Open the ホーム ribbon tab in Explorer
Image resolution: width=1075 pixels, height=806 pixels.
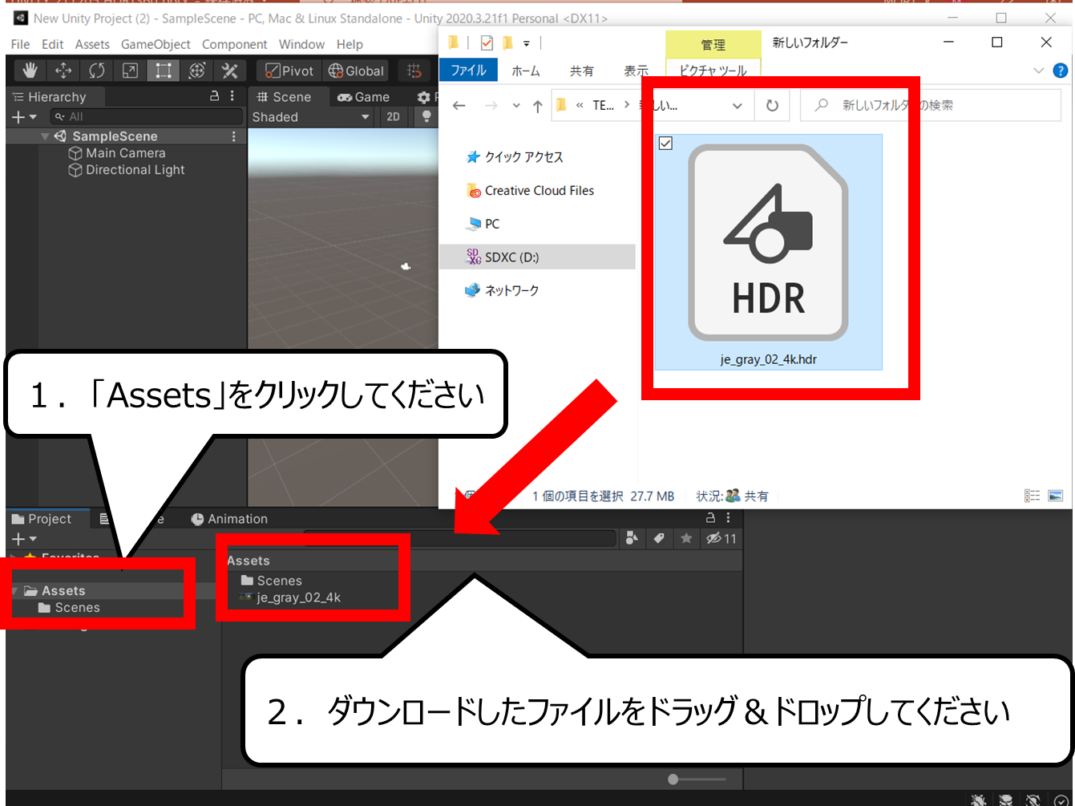(526, 71)
